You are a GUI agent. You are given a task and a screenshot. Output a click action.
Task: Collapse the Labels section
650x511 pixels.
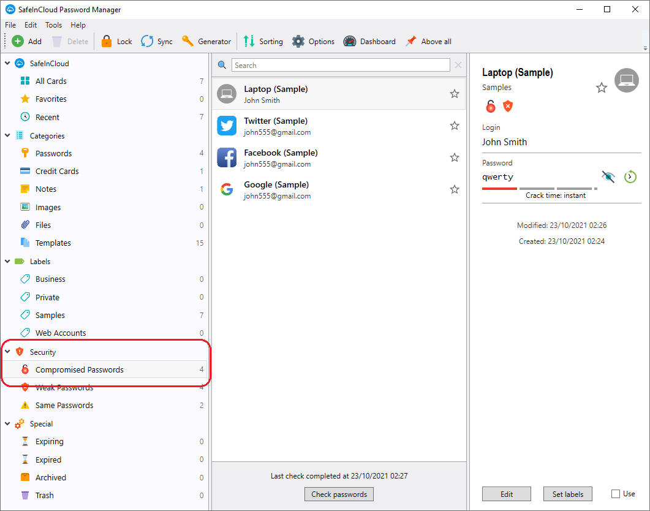(x=7, y=261)
